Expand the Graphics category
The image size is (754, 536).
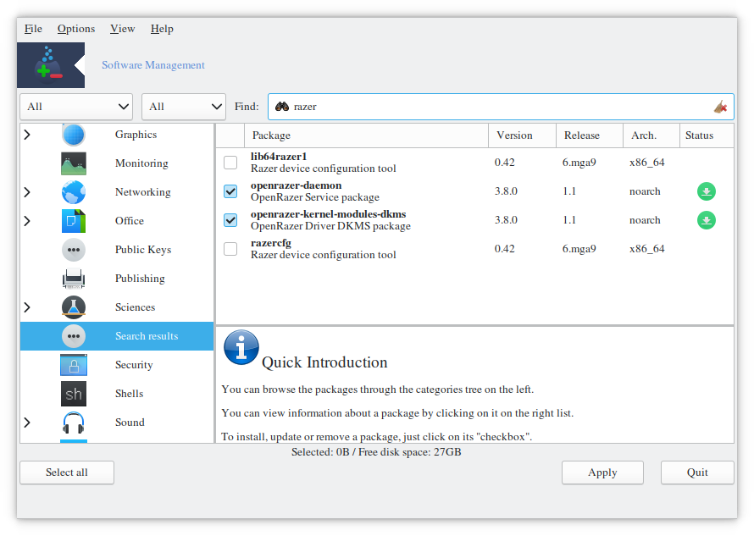click(x=27, y=135)
